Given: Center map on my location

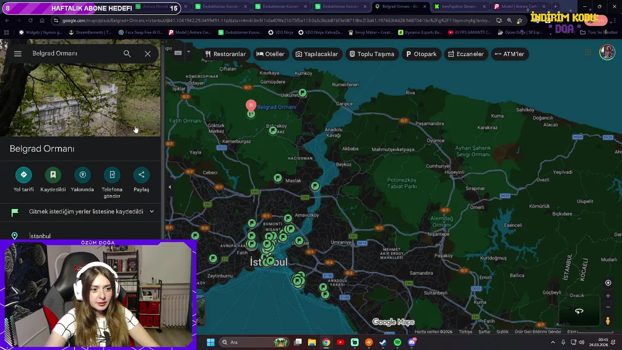Looking at the screenshot, I should pyautogui.click(x=608, y=283).
